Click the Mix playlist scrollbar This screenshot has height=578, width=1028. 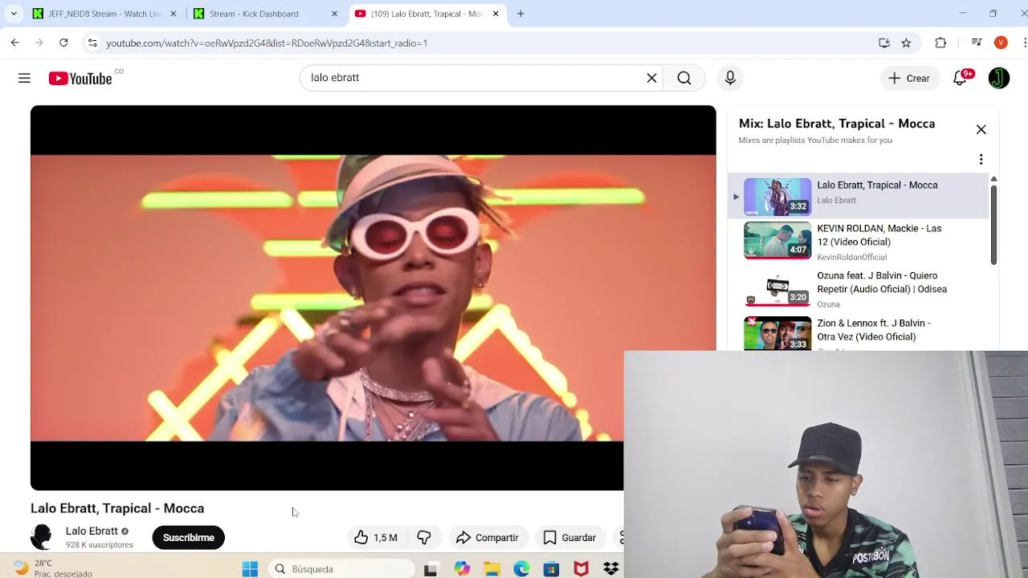coord(993,225)
